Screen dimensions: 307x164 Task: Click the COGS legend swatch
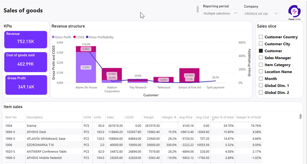pyautogui.click(x=75, y=37)
